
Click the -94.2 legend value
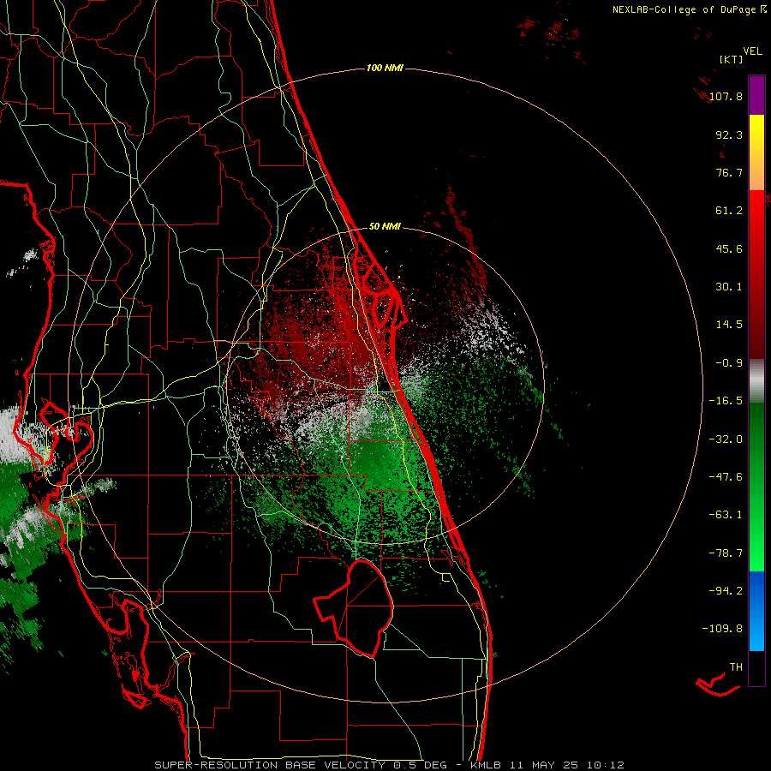click(726, 591)
